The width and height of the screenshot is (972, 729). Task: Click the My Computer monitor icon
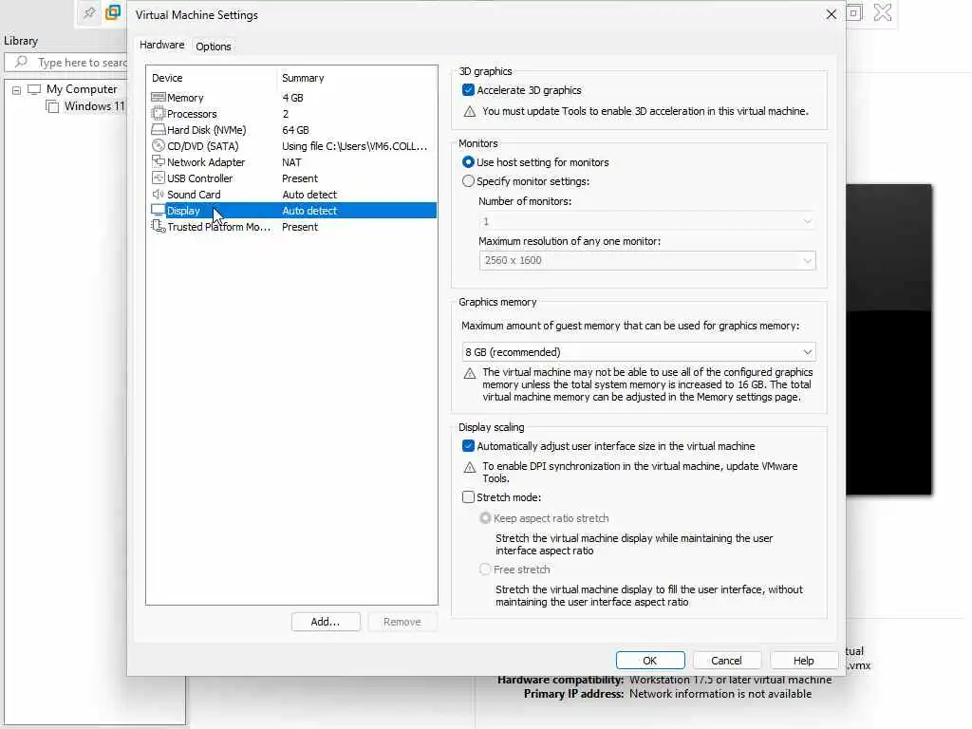[34, 89]
